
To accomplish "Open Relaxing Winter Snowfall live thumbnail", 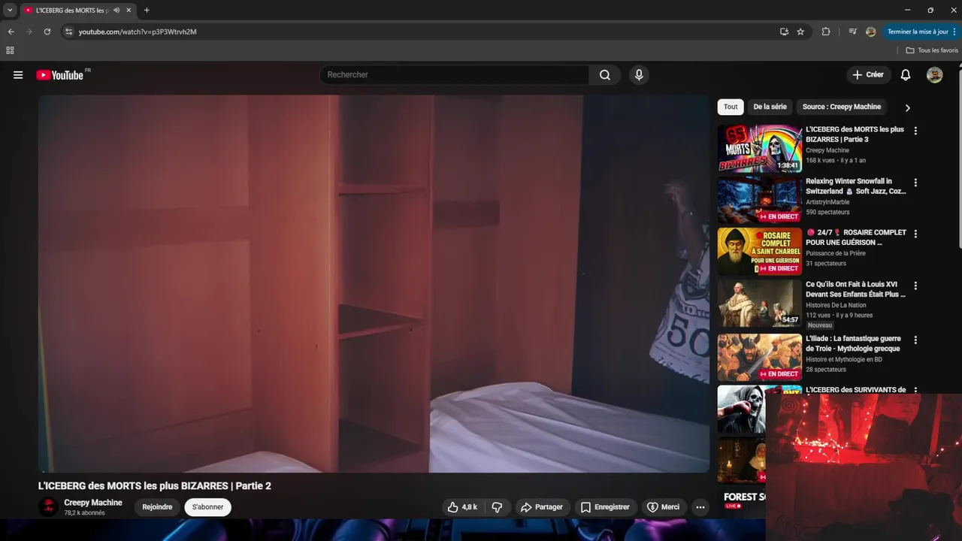I will coord(760,201).
